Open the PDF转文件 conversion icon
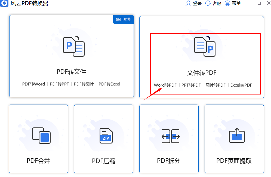The width and height of the screenshot is (271, 177). click(72, 46)
